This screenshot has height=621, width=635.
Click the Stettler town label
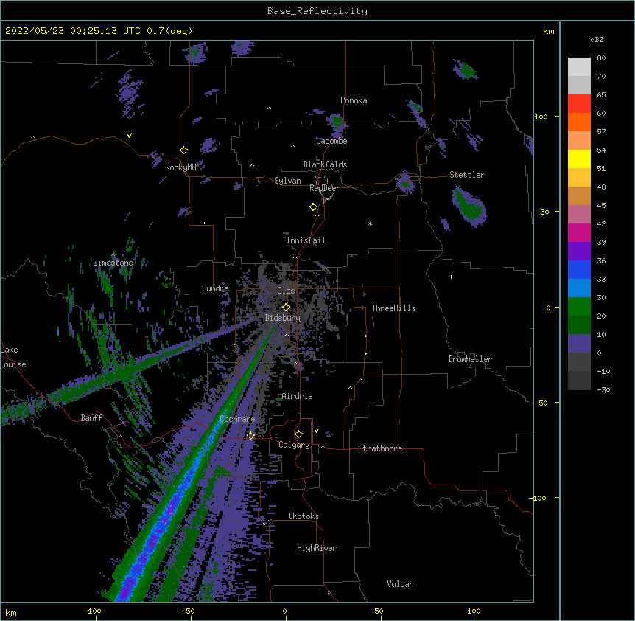pyautogui.click(x=467, y=175)
